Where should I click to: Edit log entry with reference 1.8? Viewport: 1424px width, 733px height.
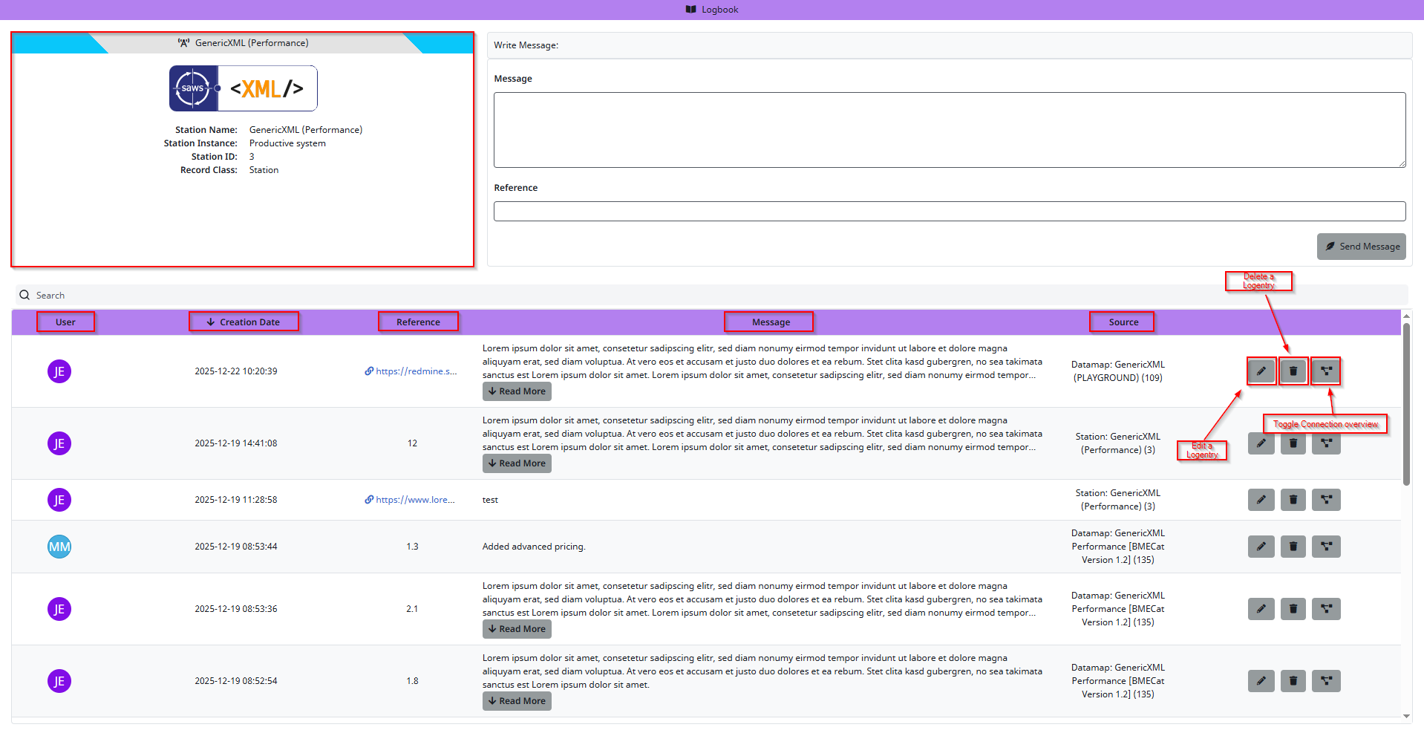pos(1261,681)
